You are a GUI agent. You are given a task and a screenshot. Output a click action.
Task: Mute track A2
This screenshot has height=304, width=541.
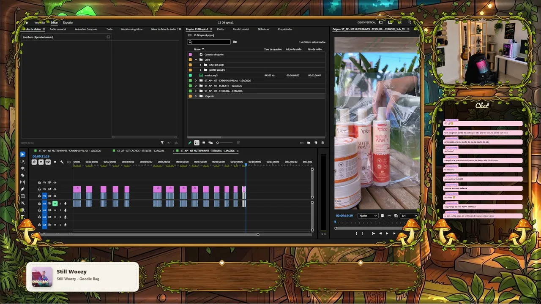pos(55,210)
